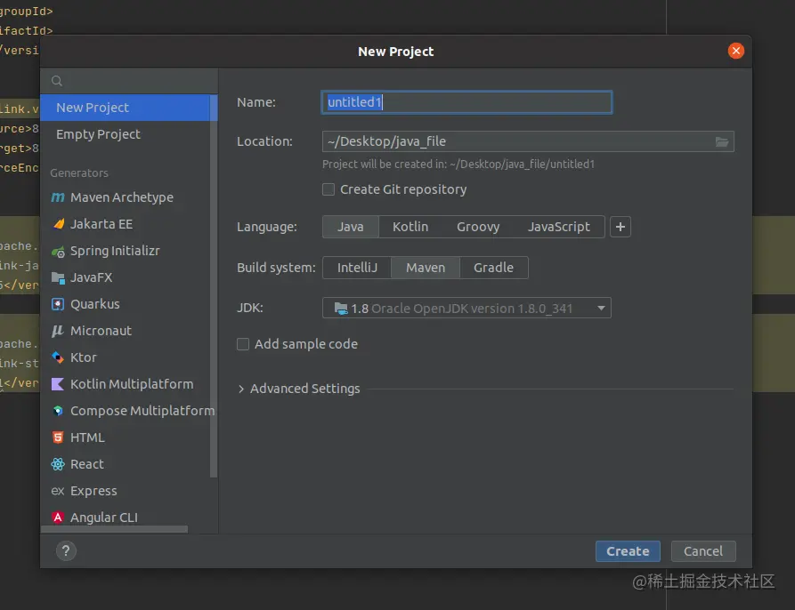Screen dimensions: 795x610
Task: Click the search magnifier icon
Action: pos(57,81)
